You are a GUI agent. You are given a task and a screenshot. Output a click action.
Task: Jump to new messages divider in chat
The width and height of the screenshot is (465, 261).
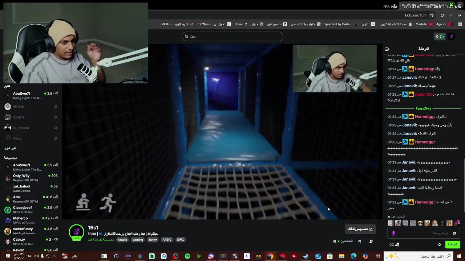[423, 108]
